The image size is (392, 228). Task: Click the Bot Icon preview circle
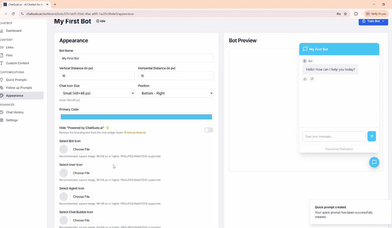(64, 149)
